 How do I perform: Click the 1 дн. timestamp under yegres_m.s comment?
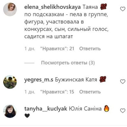30,92
